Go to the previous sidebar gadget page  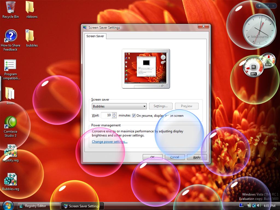(268, 6)
